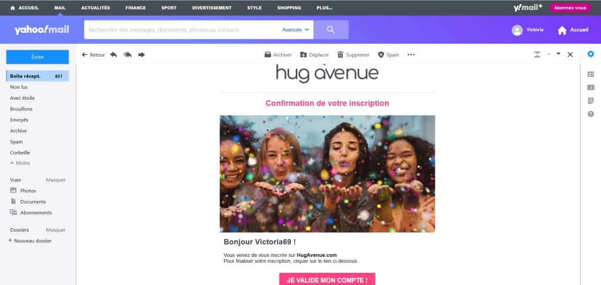This screenshot has height=285, width=601.
Task: Click the Écrire compose button
Action: (38, 57)
